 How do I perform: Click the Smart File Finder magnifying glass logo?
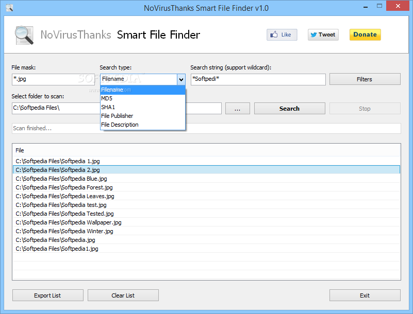pos(24,35)
